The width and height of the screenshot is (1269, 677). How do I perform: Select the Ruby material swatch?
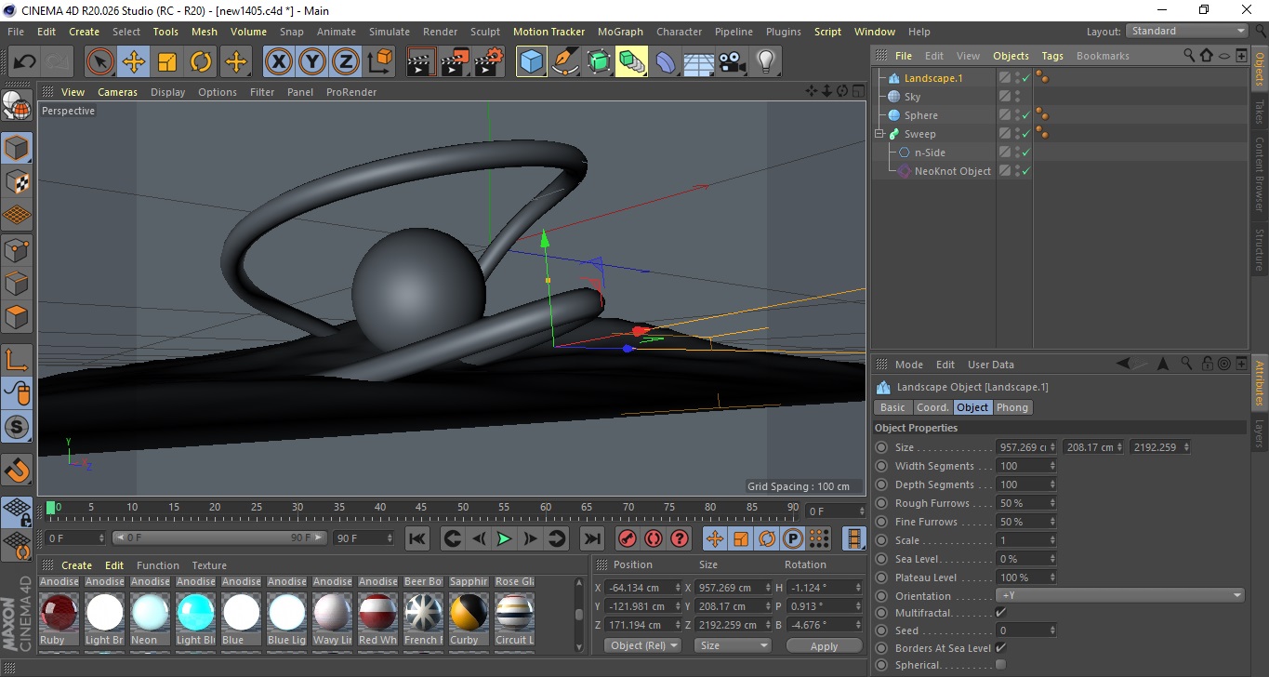point(59,614)
